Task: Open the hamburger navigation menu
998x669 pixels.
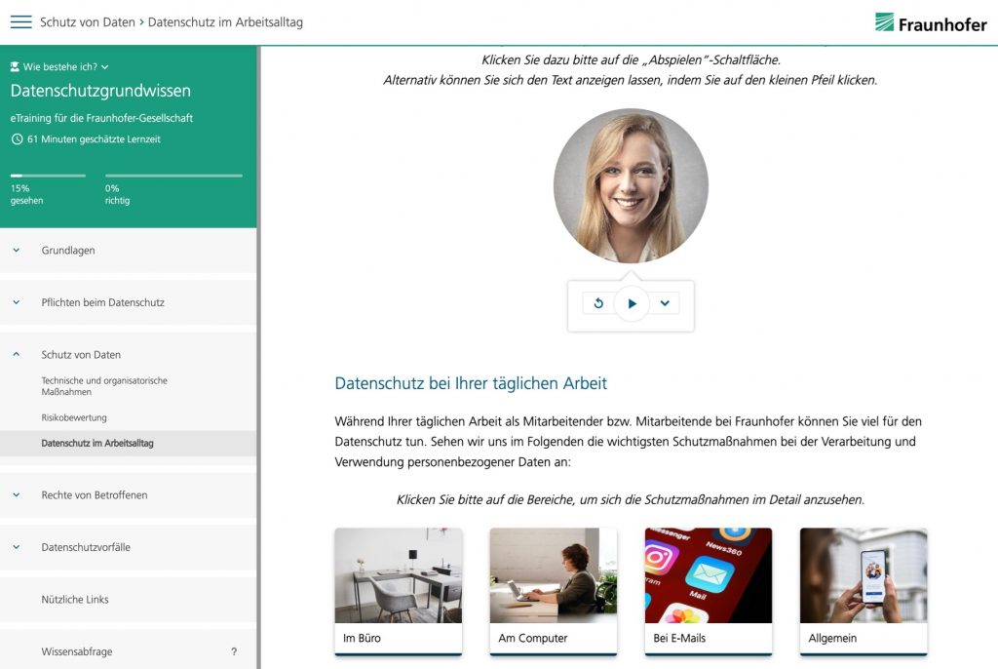Action: point(20,21)
